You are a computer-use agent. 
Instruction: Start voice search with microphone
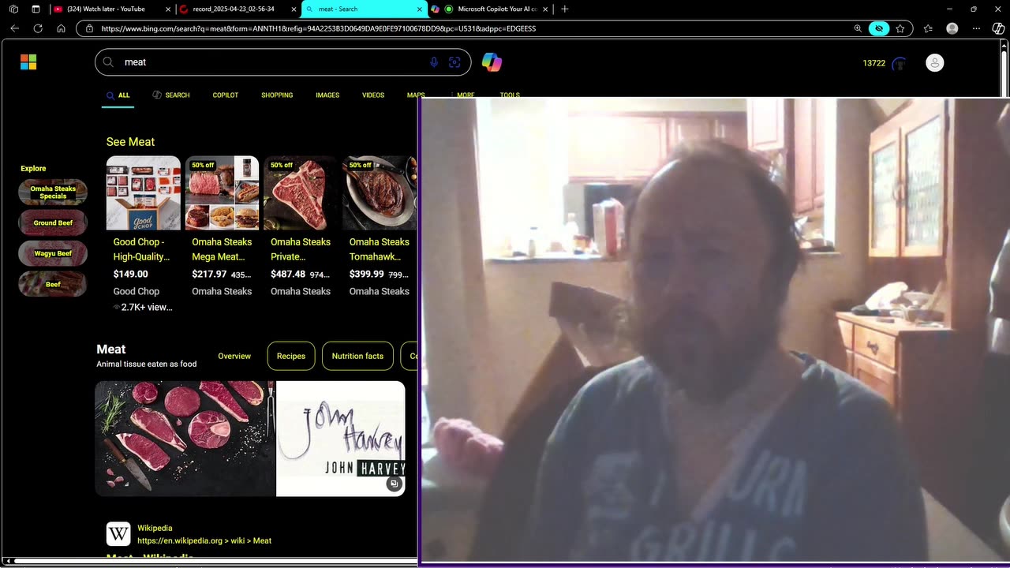tap(433, 62)
